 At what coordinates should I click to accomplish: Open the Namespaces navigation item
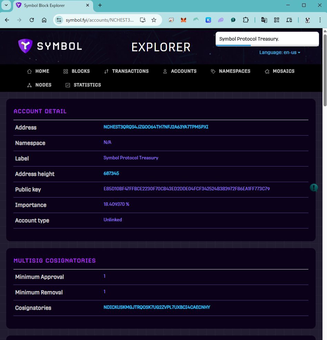[230, 71]
